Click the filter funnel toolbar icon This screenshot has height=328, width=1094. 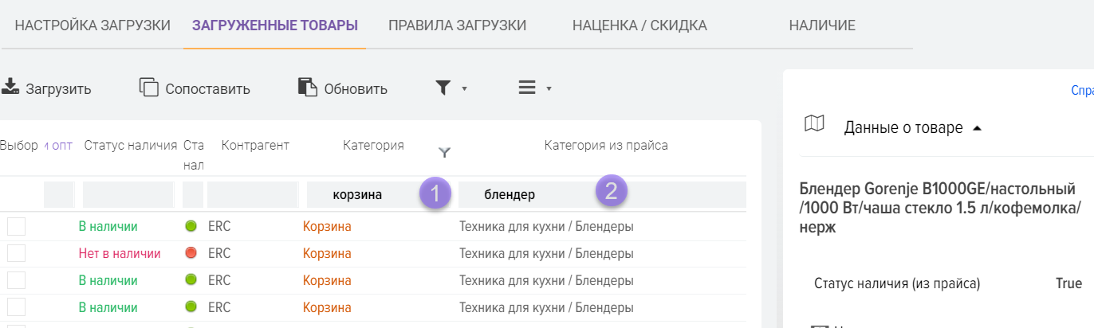[443, 88]
